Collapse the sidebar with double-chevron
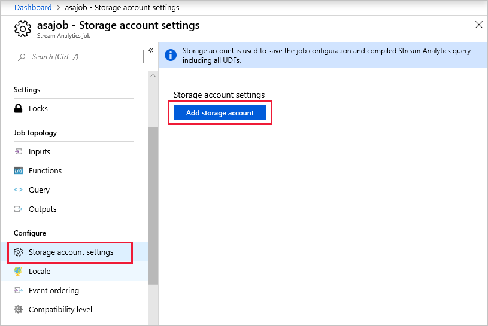The height and width of the screenshot is (326, 488). tap(151, 50)
